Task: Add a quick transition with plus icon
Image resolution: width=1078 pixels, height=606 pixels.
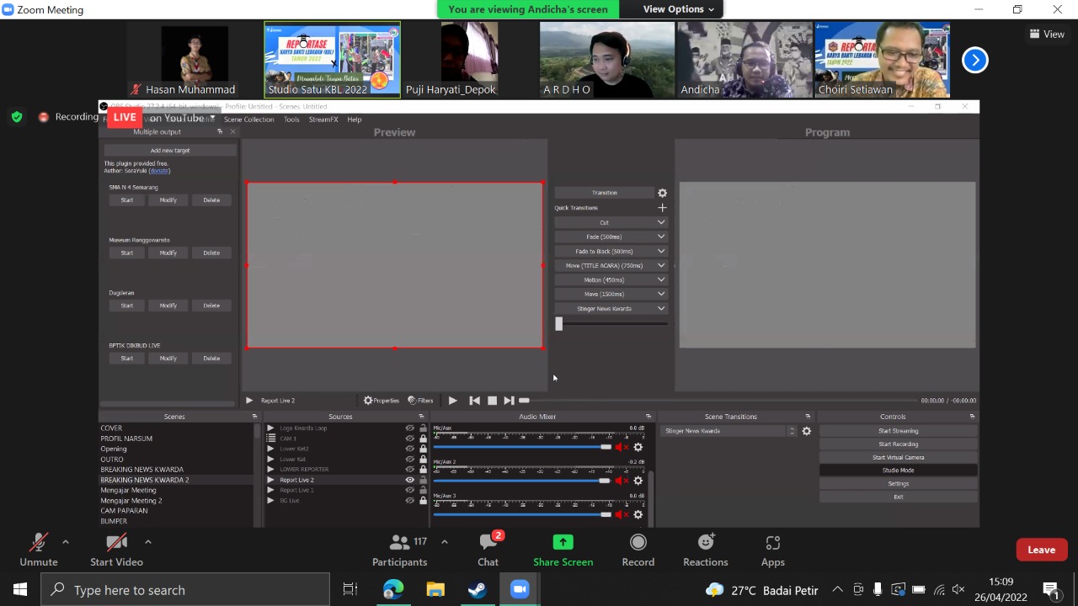Action: coord(662,208)
